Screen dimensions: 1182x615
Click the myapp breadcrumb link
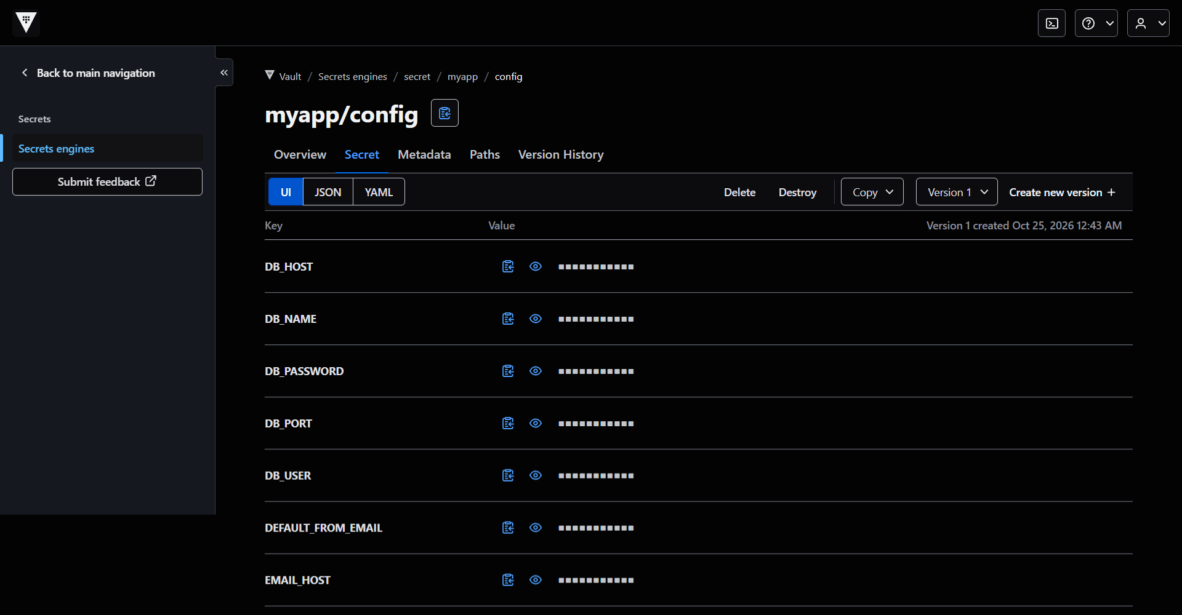click(462, 76)
